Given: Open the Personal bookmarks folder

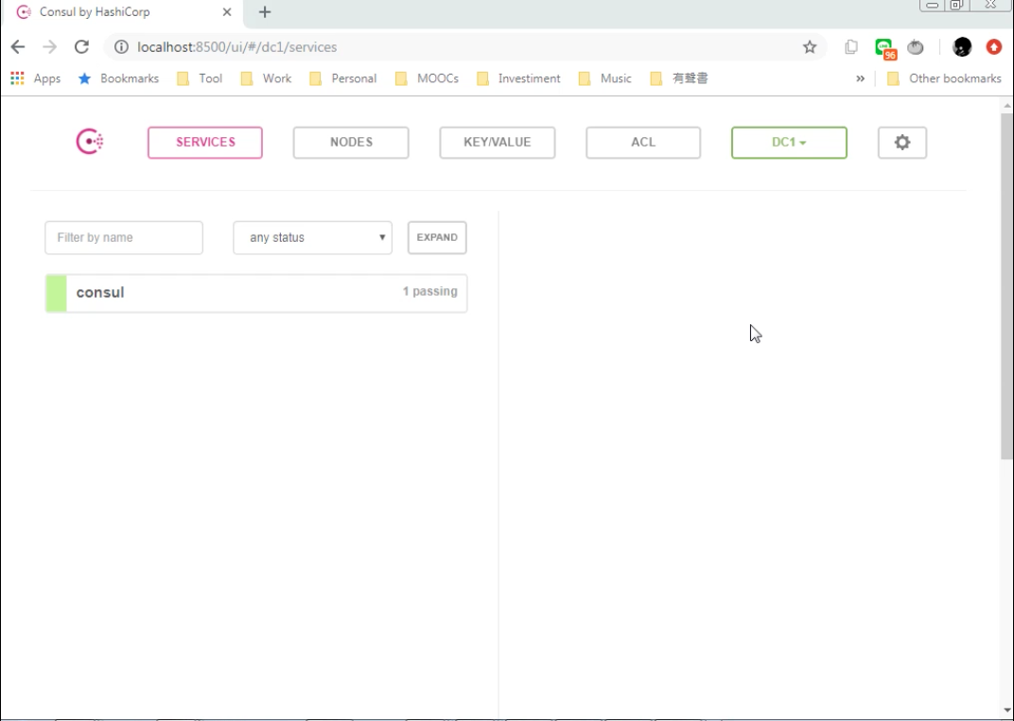Looking at the screenshot, I should click(342, 78).
